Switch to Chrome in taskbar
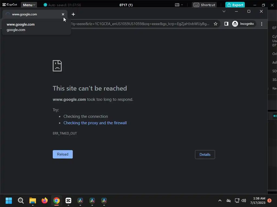Screen dimensions: 277x207 [x=57, y=201]
